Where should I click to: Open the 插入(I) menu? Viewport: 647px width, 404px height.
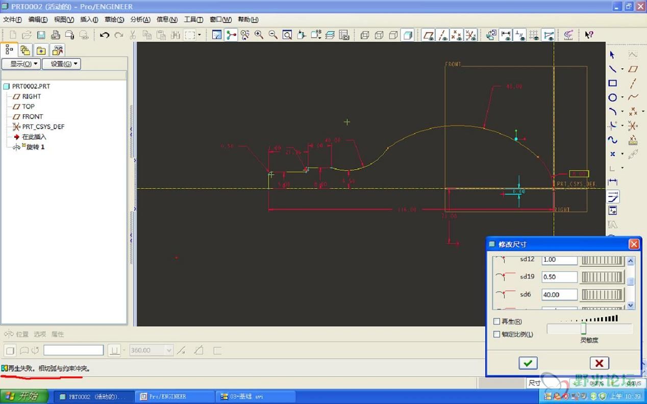click(89, 19)
